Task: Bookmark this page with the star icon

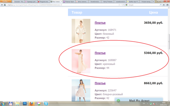Action: pos(119,5)
